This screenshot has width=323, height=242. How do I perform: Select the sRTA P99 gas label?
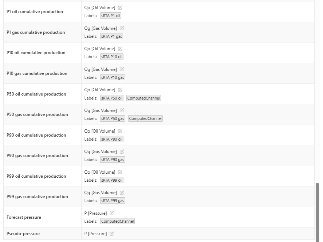[113, 201]
